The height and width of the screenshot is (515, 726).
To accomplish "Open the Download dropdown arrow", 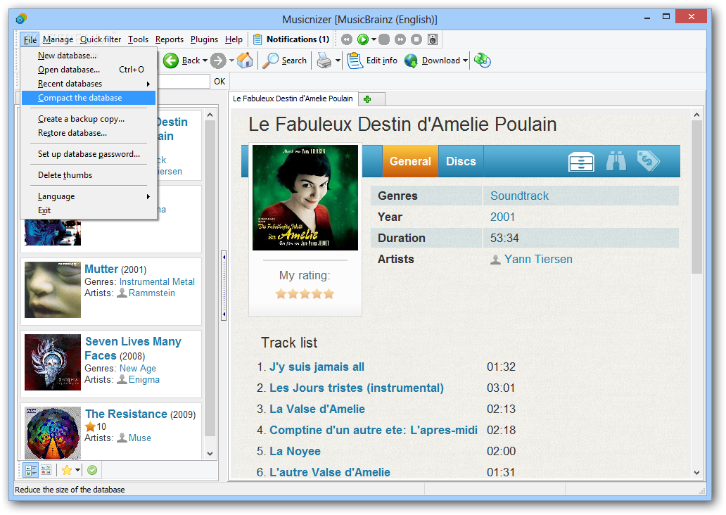I will coord(465,61).
